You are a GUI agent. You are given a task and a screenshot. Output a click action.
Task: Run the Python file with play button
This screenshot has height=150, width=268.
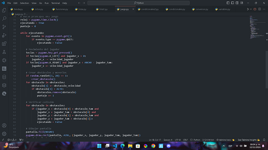pyautogui.click(x=248, y=9)
